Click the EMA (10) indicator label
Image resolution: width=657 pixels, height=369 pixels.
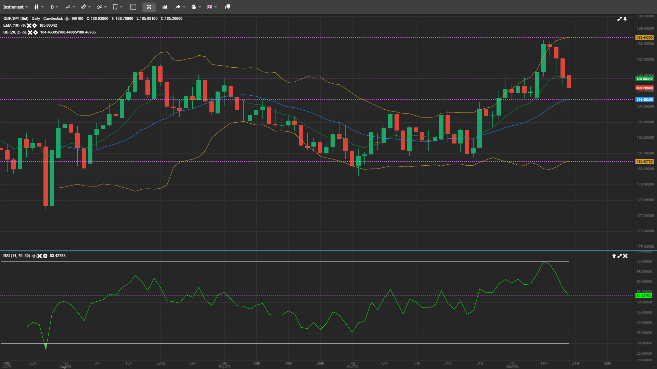click(11, 26)
